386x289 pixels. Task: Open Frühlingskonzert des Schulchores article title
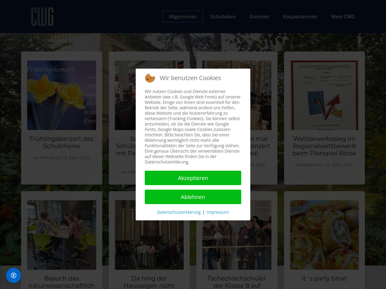pos(62,142)
